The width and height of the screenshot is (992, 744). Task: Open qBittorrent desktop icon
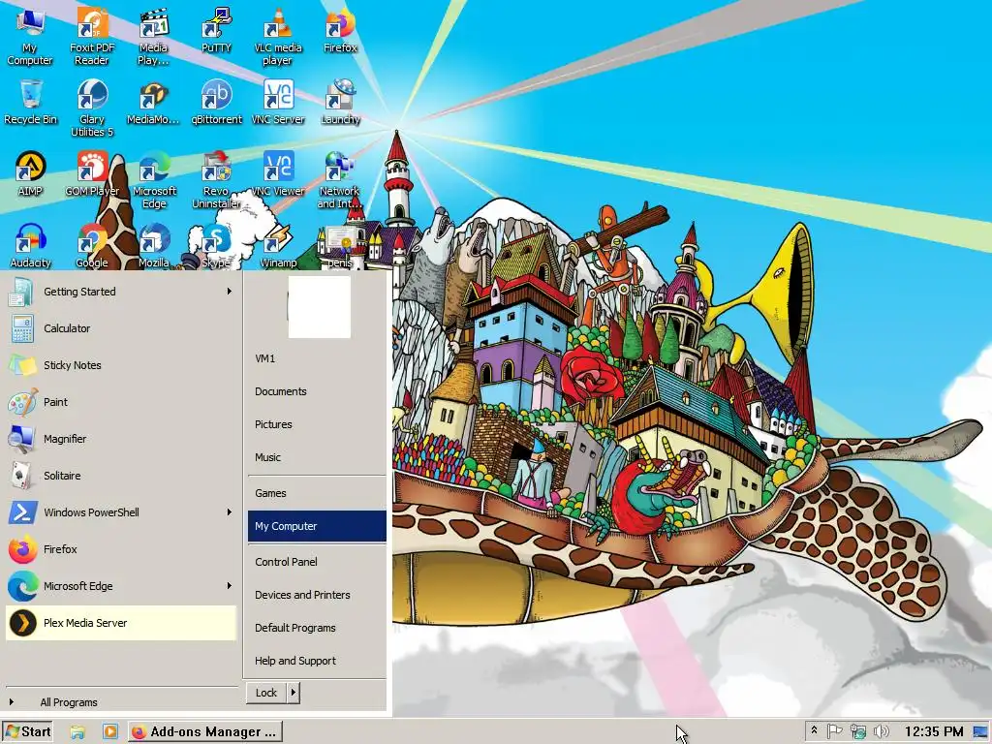(216, 102)
